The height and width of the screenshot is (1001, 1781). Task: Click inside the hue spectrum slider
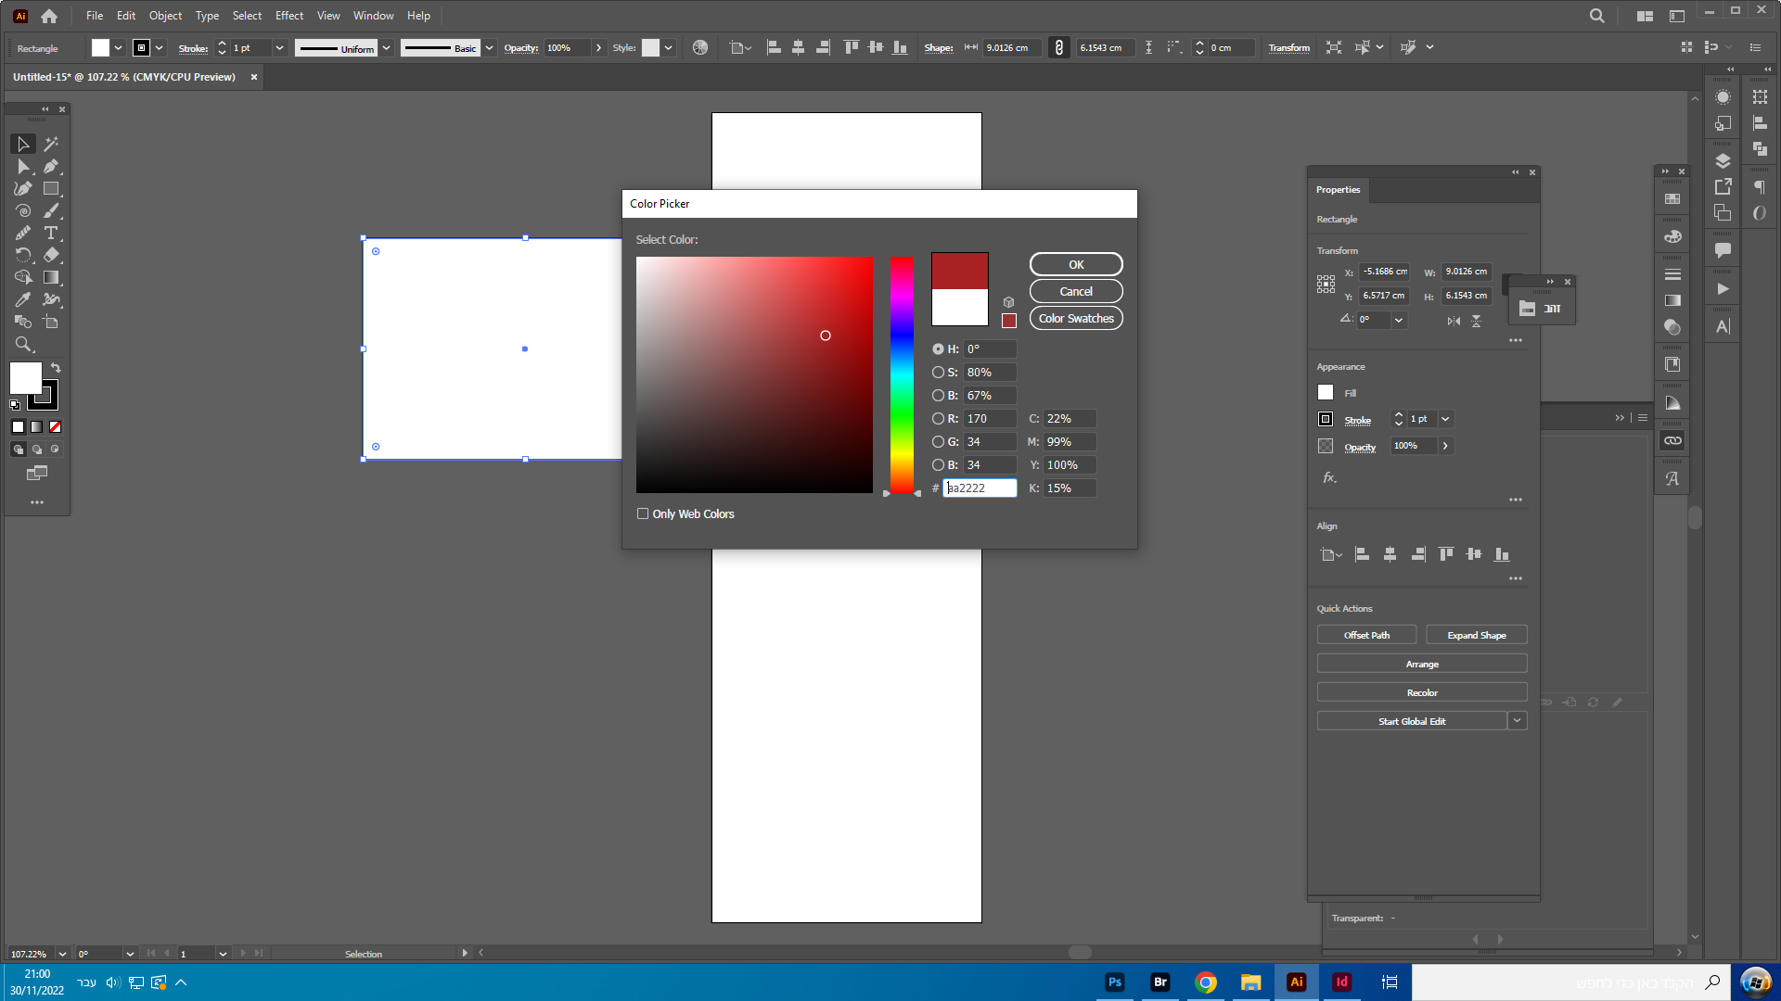[902, 374]
